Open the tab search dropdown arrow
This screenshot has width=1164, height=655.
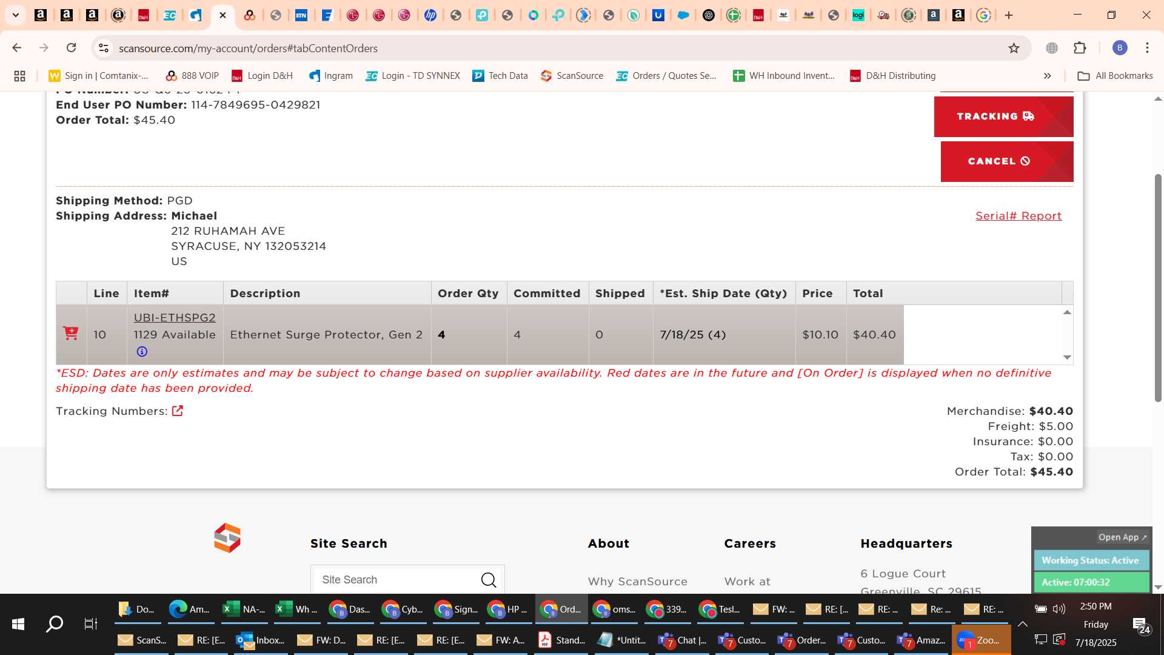coord(16,15)
